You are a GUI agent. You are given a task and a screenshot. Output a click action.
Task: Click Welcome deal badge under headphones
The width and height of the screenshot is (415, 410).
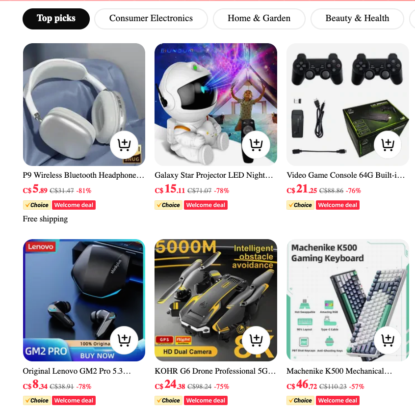tap(74, 205)
